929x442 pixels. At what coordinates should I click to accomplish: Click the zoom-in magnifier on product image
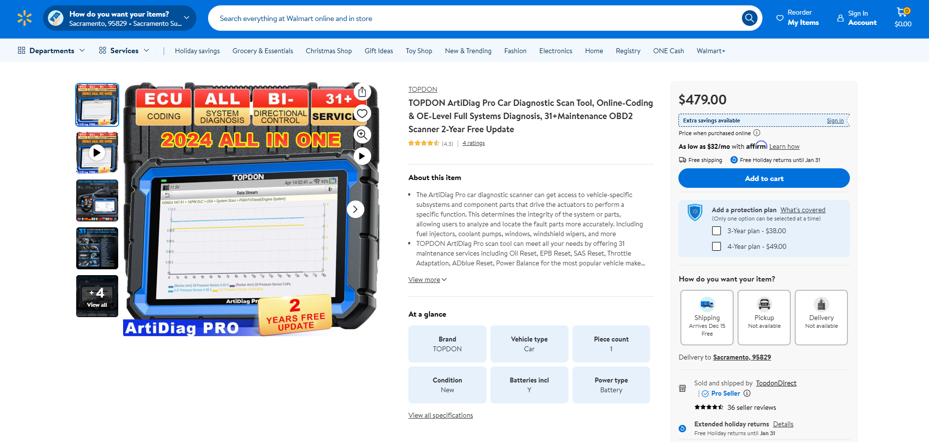[x=362, y=135]
